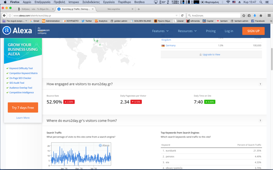The height and width of the screenshot is (170, 273).
Task: Open help for visitors come from section
Action: (x=260, y=121)
